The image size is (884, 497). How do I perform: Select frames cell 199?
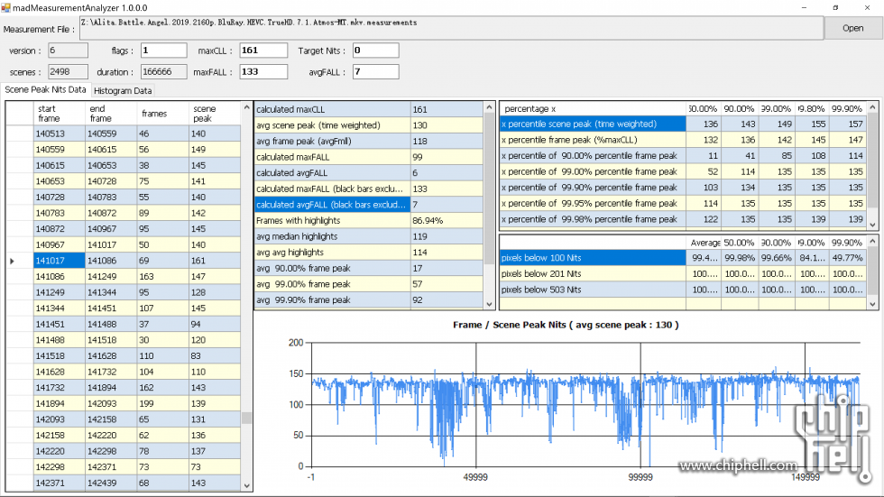tap(163, 403)
